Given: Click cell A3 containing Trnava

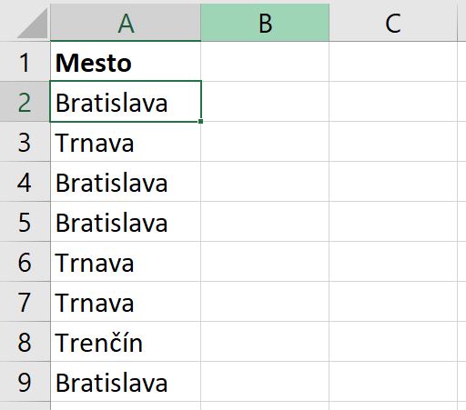Looking at the screenshot, I should click(x=126, y=142).
